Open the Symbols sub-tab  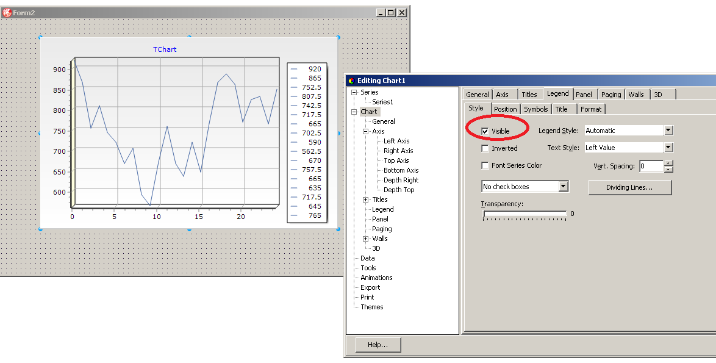coord(536,109)
